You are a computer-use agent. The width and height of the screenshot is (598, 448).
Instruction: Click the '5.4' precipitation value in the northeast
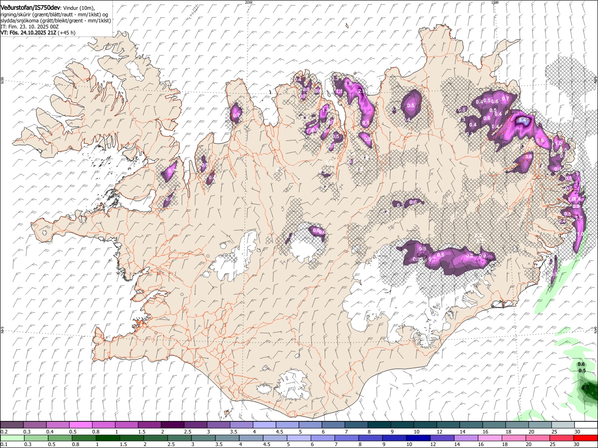(x=522, y=120)
